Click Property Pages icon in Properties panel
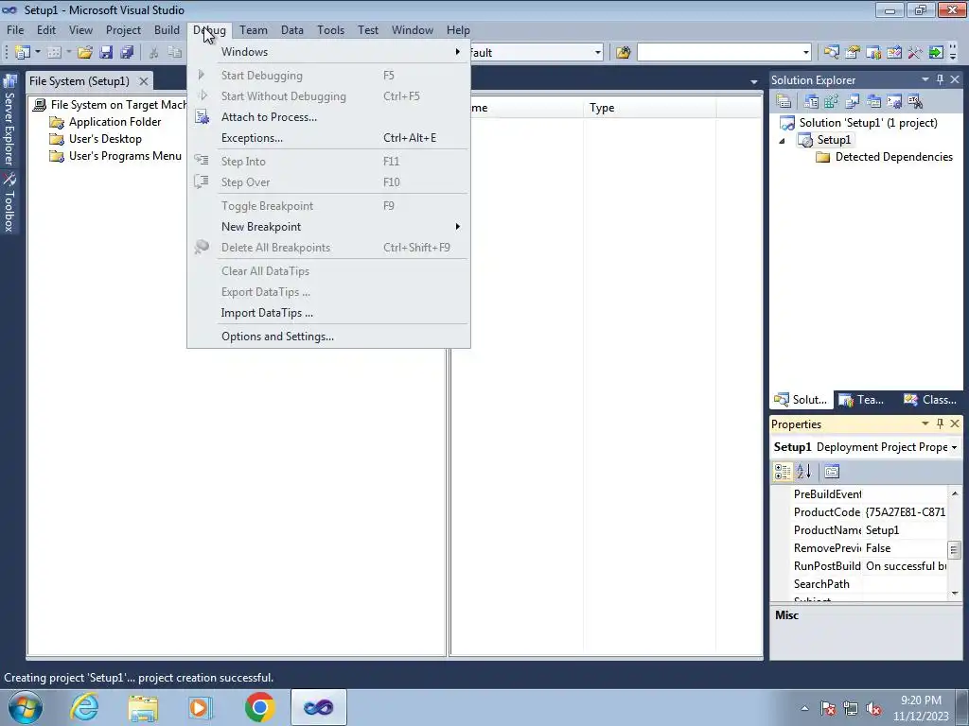 click(x=832, y=472)
